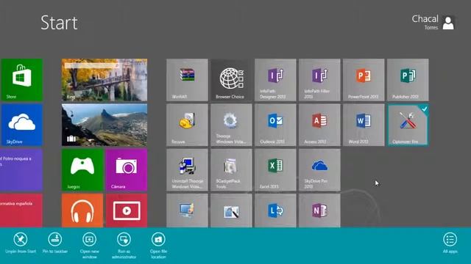This screenshot has height=264, width=471.
Task: Open Uninstall Thoosje Windows Vista tile
Action: point(187,169)
